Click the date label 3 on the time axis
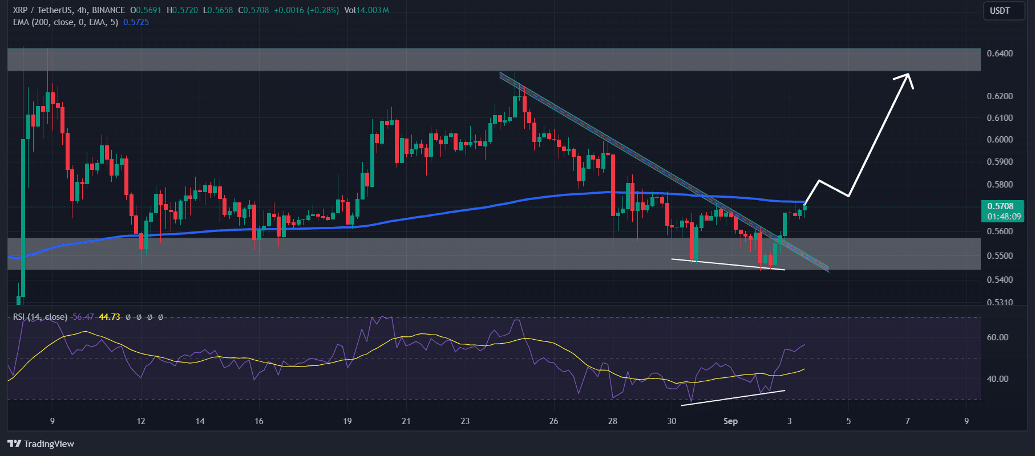Screen dimensions: 1035x456 (x=790, y=421)
